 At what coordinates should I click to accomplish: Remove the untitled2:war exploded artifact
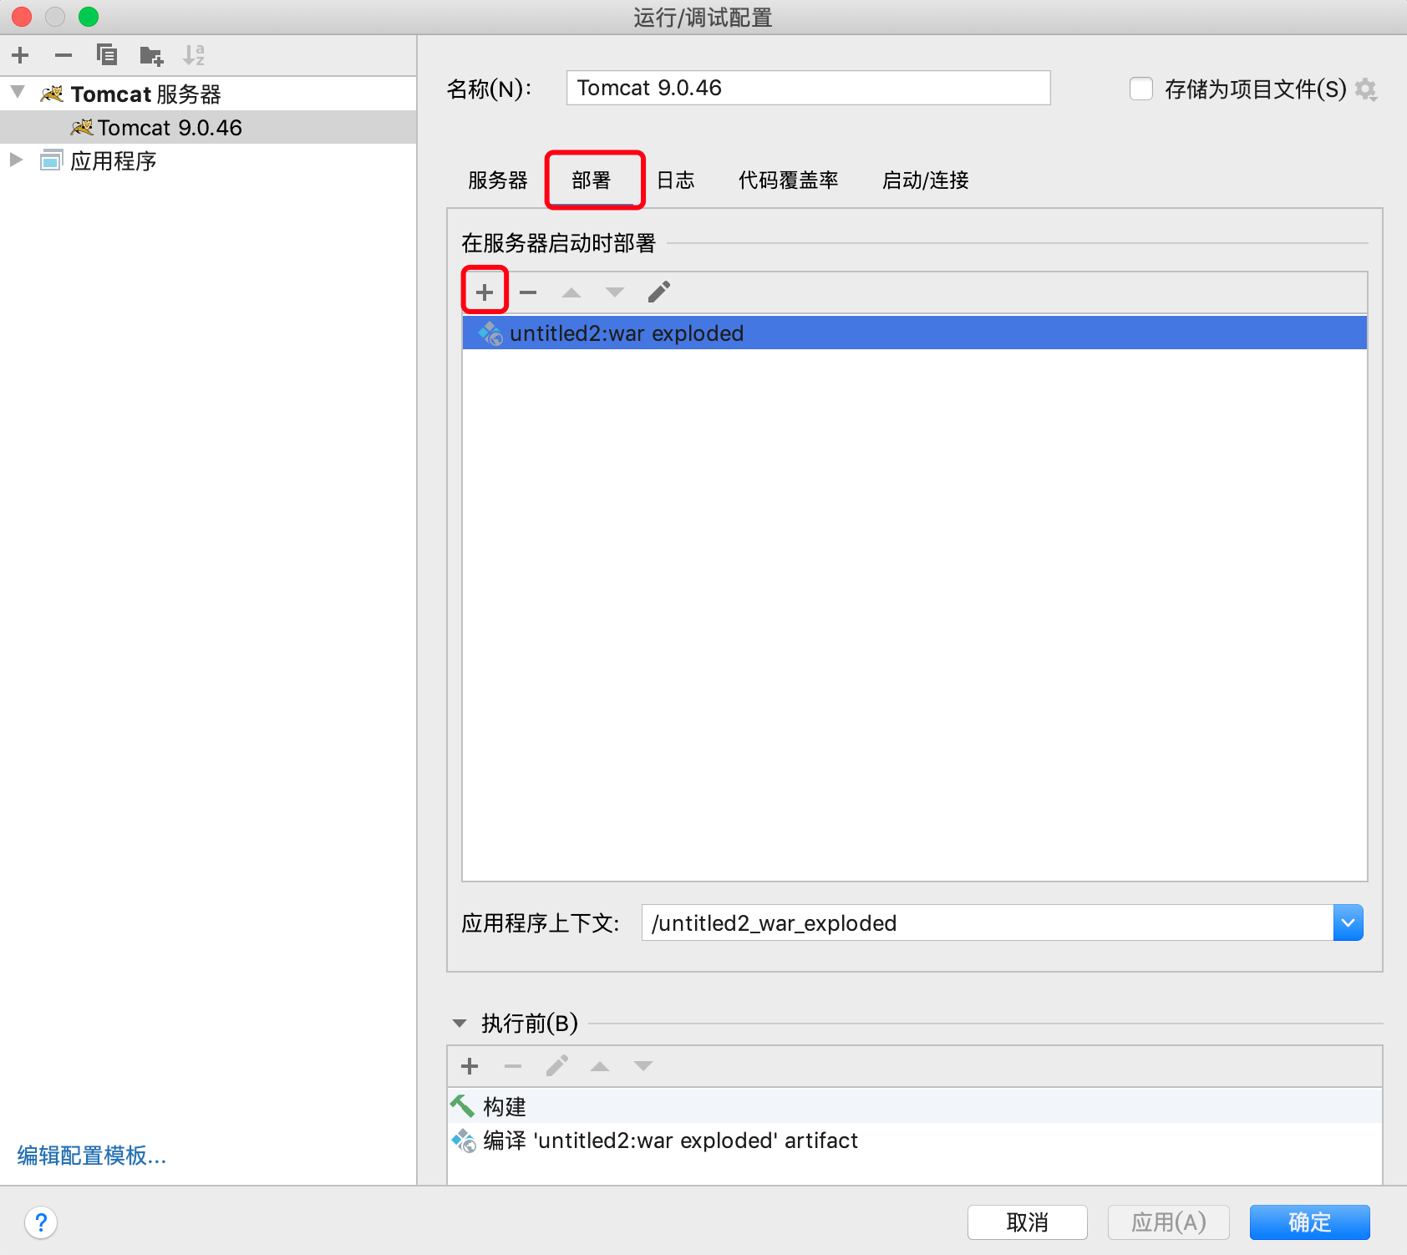527,292
